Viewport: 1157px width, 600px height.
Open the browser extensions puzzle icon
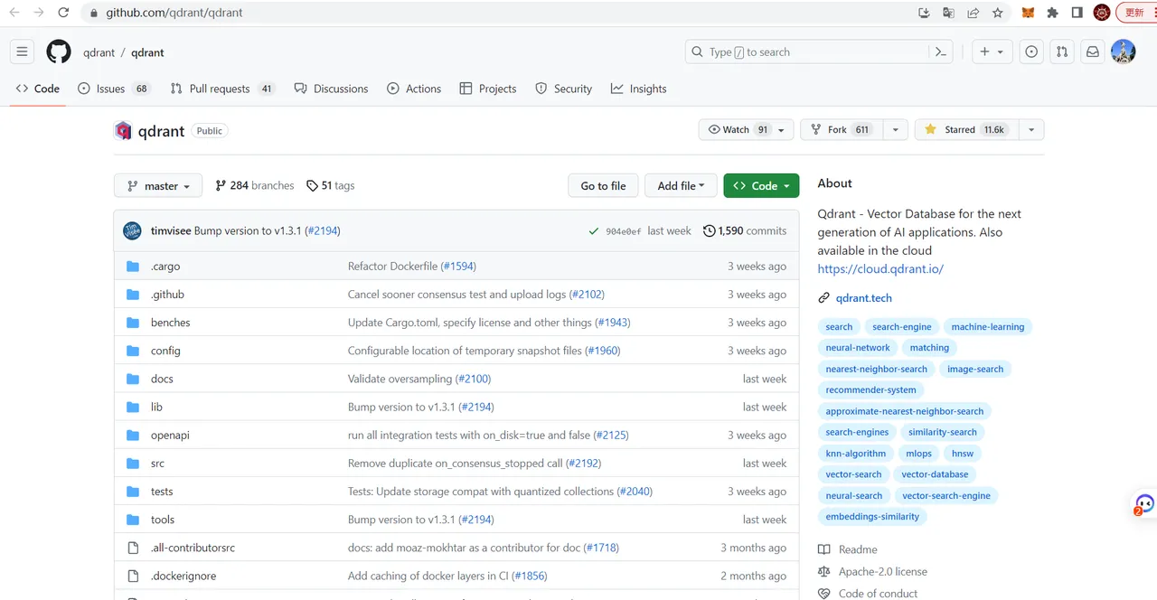(x=1052, y=13)
